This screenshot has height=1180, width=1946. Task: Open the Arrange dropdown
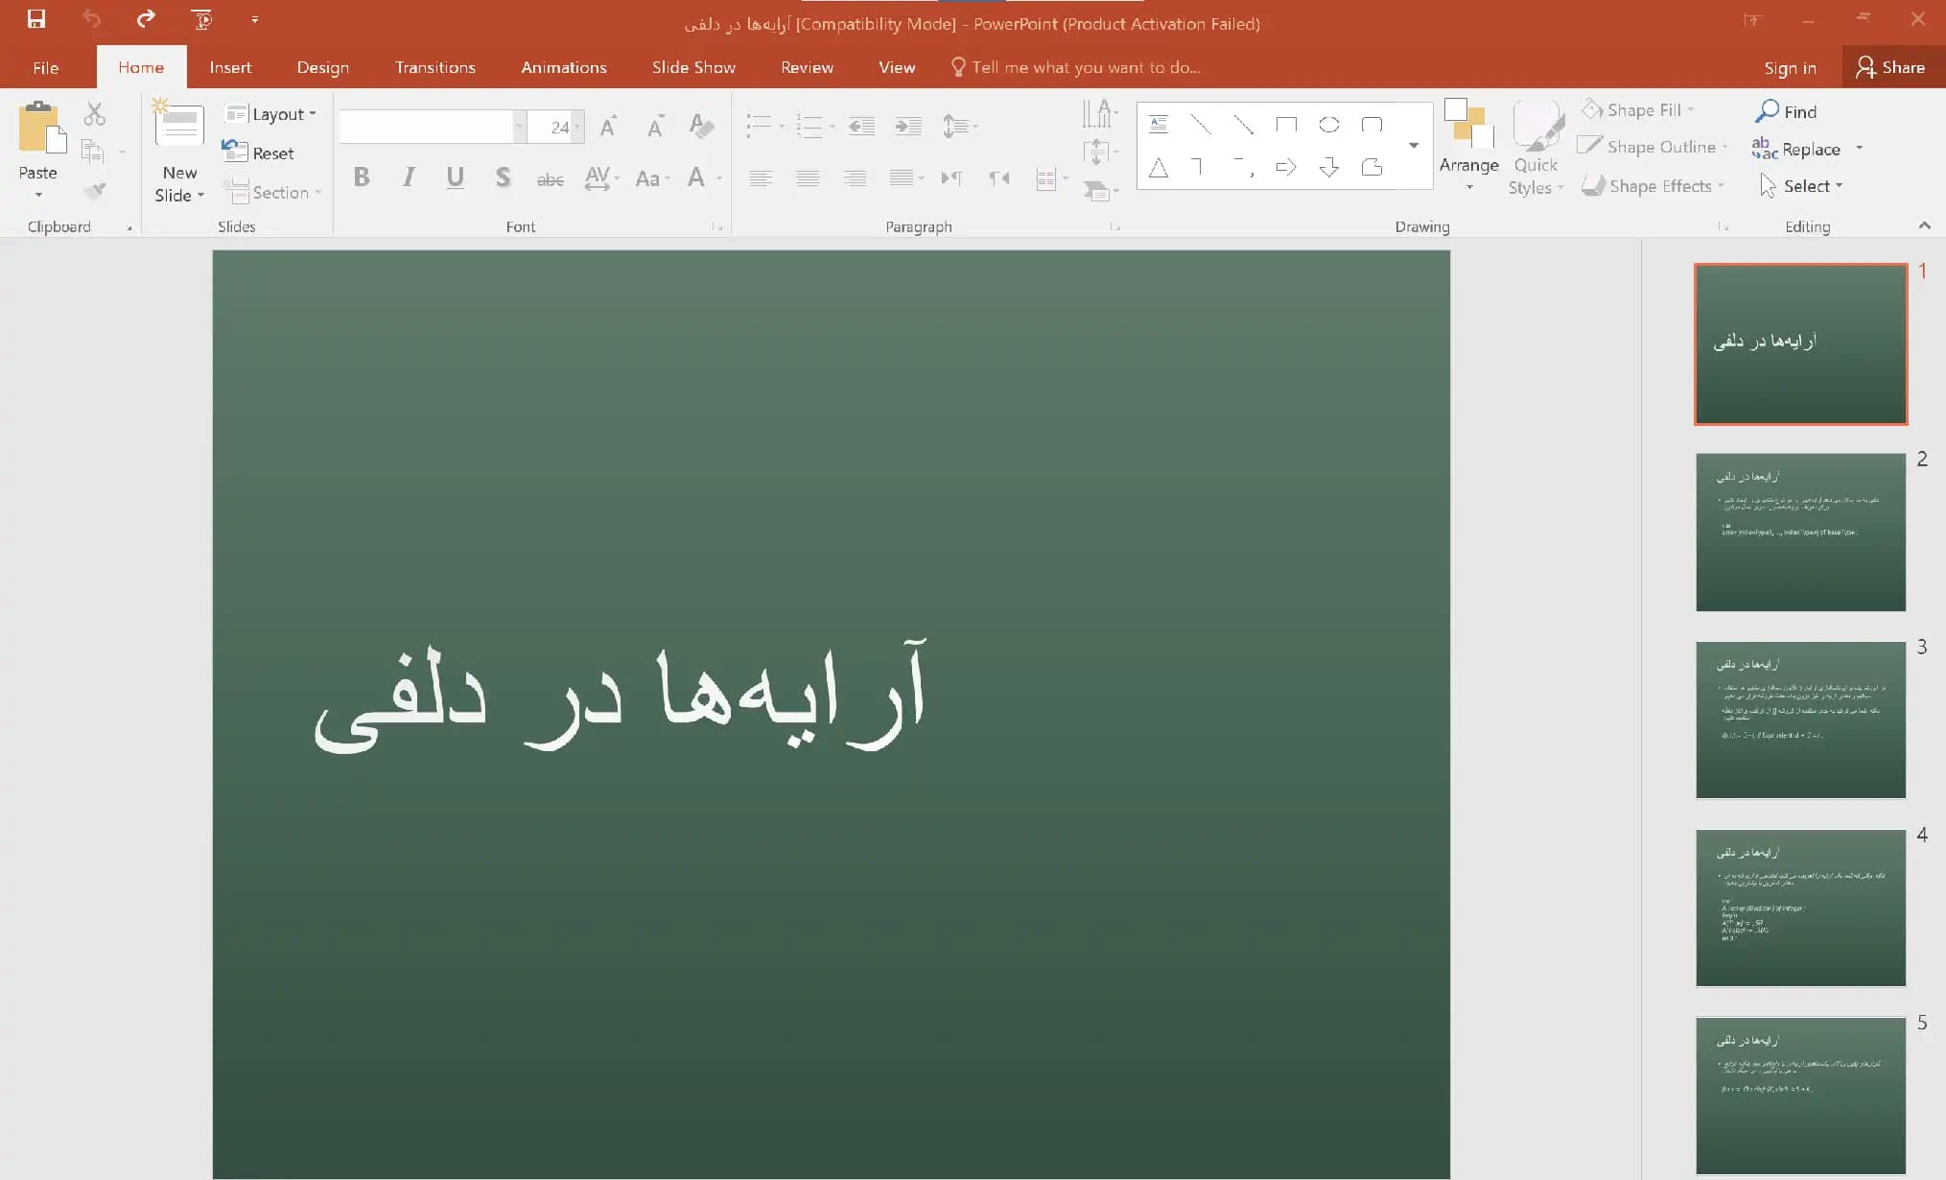click(1468, 147)
